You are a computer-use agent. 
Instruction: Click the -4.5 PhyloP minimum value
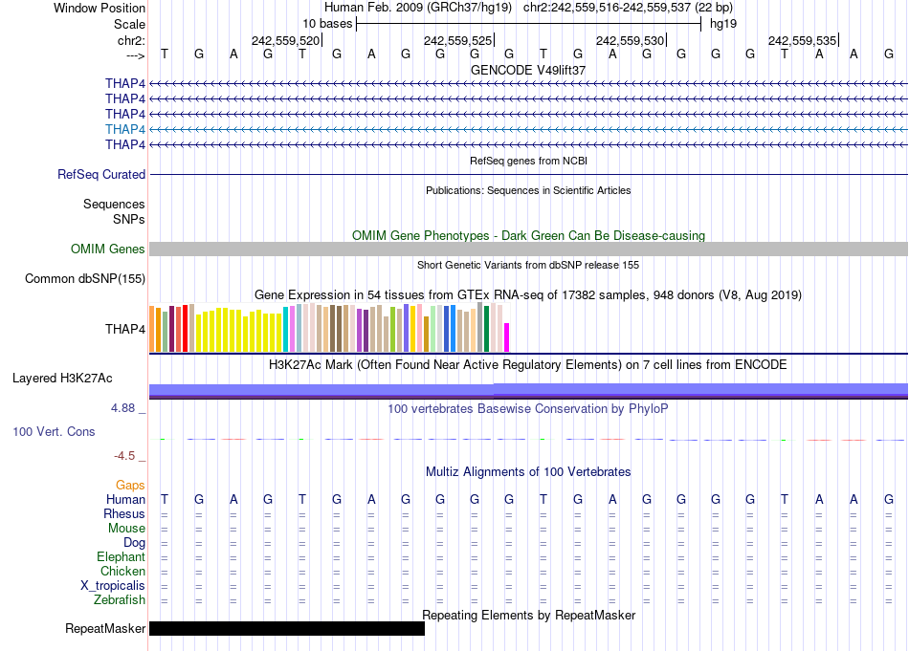click(124, 456)
